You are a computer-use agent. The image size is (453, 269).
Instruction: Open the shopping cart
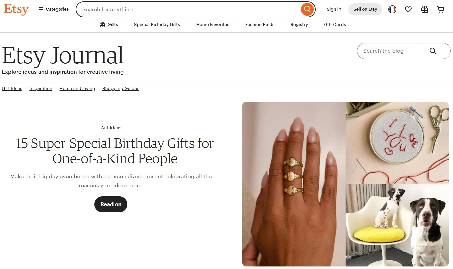[x=441, y=9]
